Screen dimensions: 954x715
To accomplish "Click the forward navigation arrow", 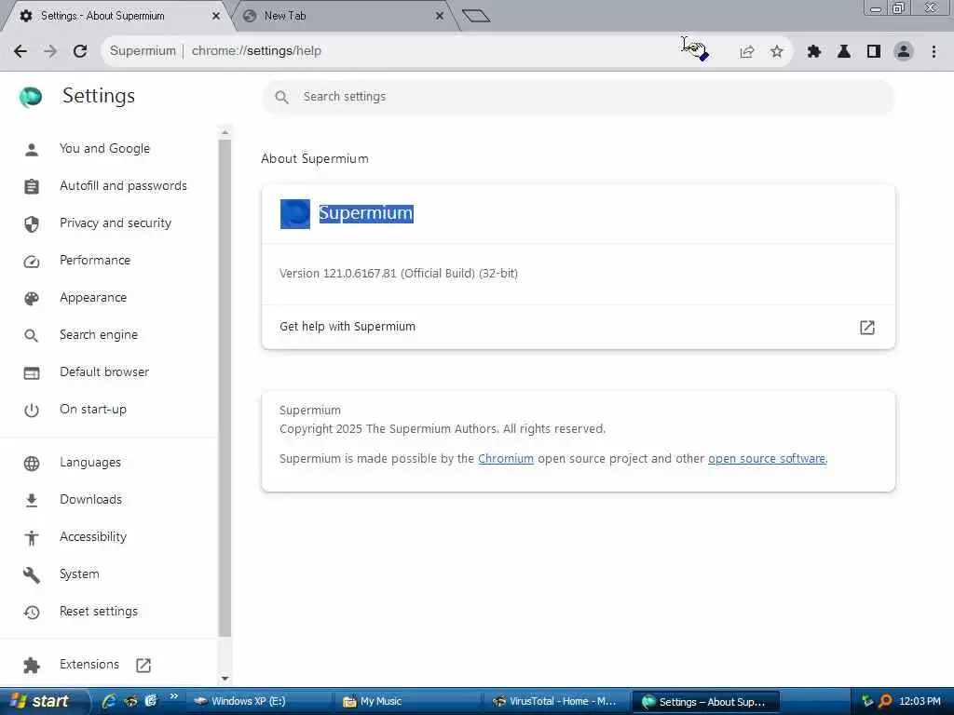I will [50, 51].
